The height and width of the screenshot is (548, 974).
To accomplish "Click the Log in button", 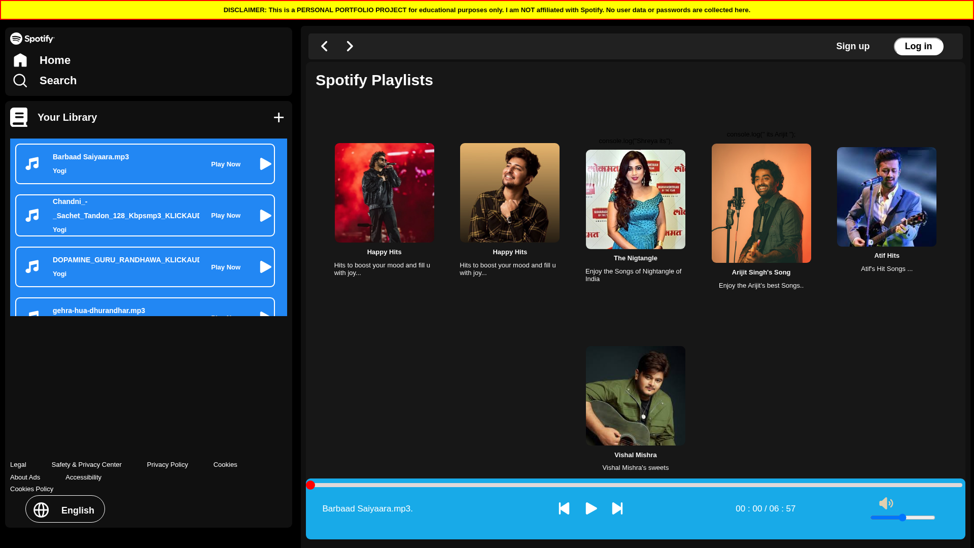I will [x=918, y=46].
